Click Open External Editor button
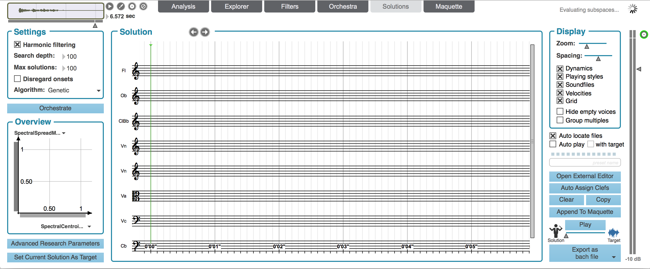Image resolution: width=650 pixels, height=269 pixels. tap(585, 176)
